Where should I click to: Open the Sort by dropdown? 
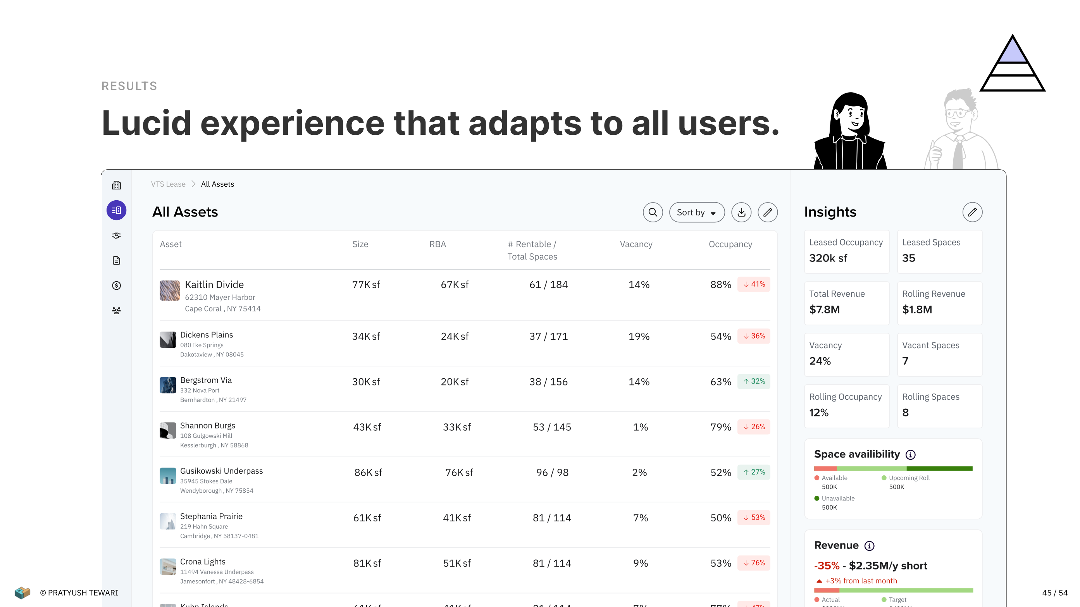[x=696, y=212]
